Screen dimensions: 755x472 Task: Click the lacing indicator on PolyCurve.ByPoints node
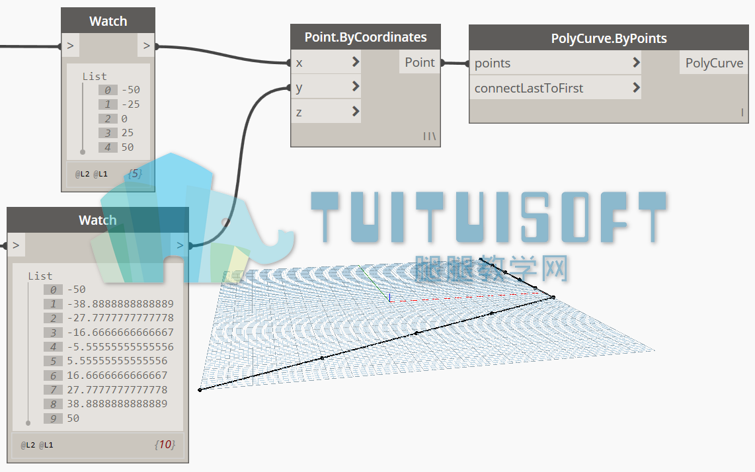coord(742,112)
